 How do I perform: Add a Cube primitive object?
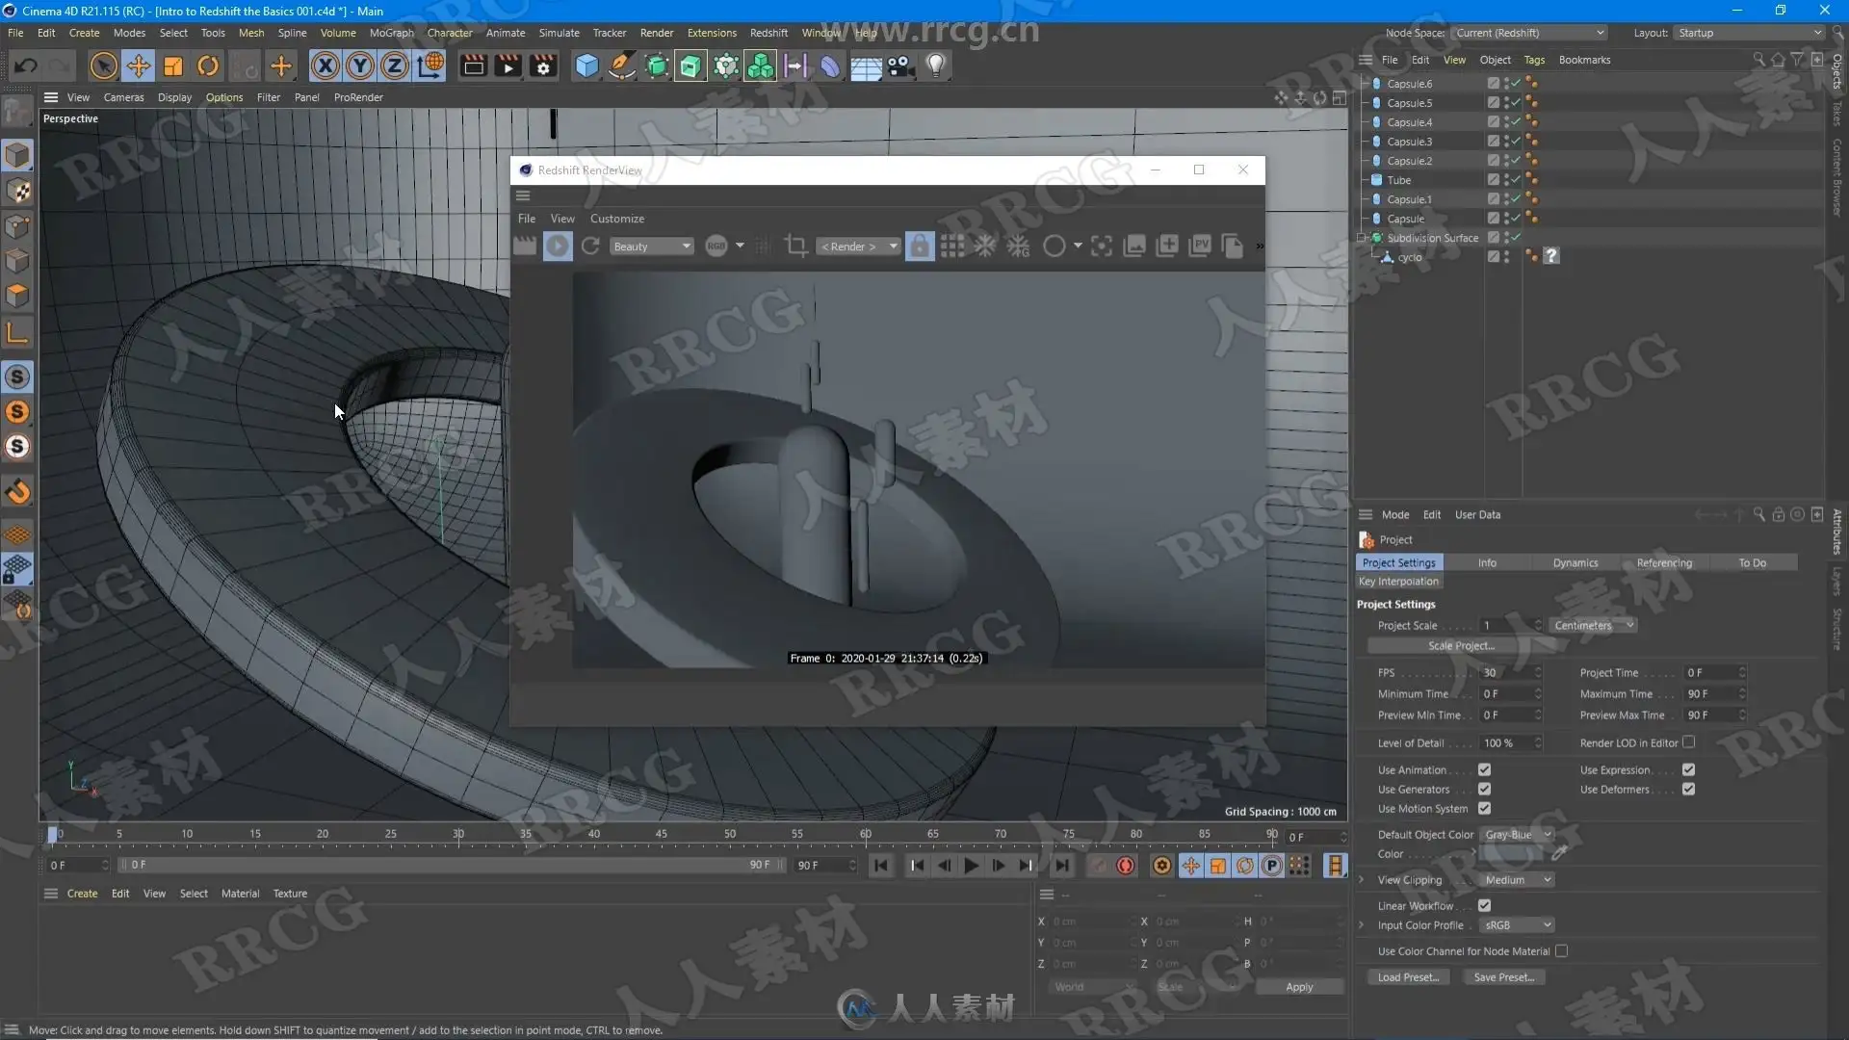[x=586, y=66]
